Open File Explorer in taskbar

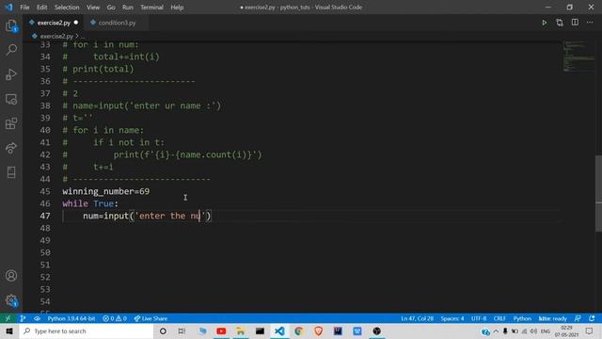tap(241, 331)
